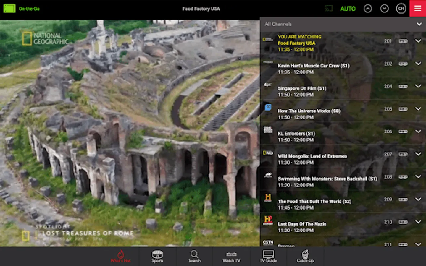Expand the All Channels dropdown

click(419, 24)
